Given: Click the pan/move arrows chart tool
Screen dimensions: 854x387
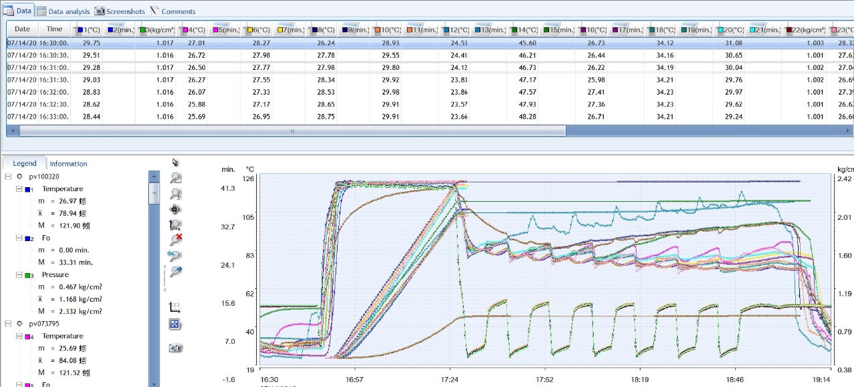Looking at the screenshot, I should tap(175, 209).
